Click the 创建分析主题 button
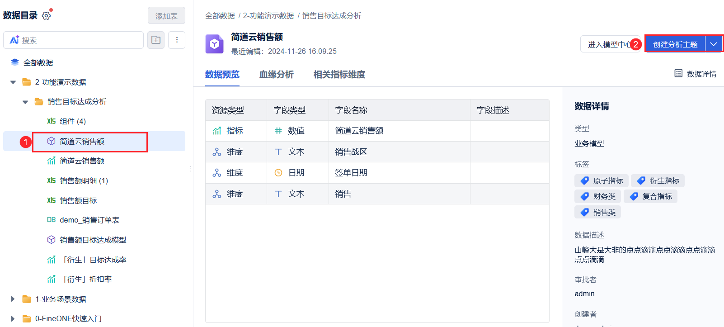This screenshot has height=327, width=724. 675,44
